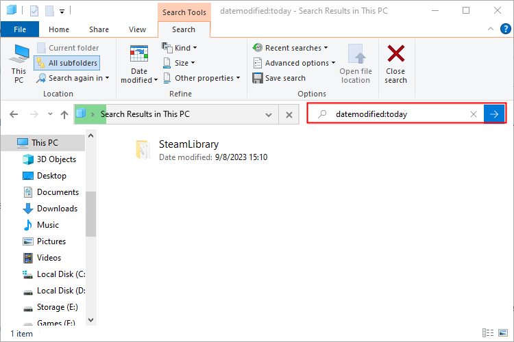Image resolution: width=514 pixels, height=342 pixels.
Task: Click the Close search red X icon
Action: pyautogui.click(x=395, y=55)
